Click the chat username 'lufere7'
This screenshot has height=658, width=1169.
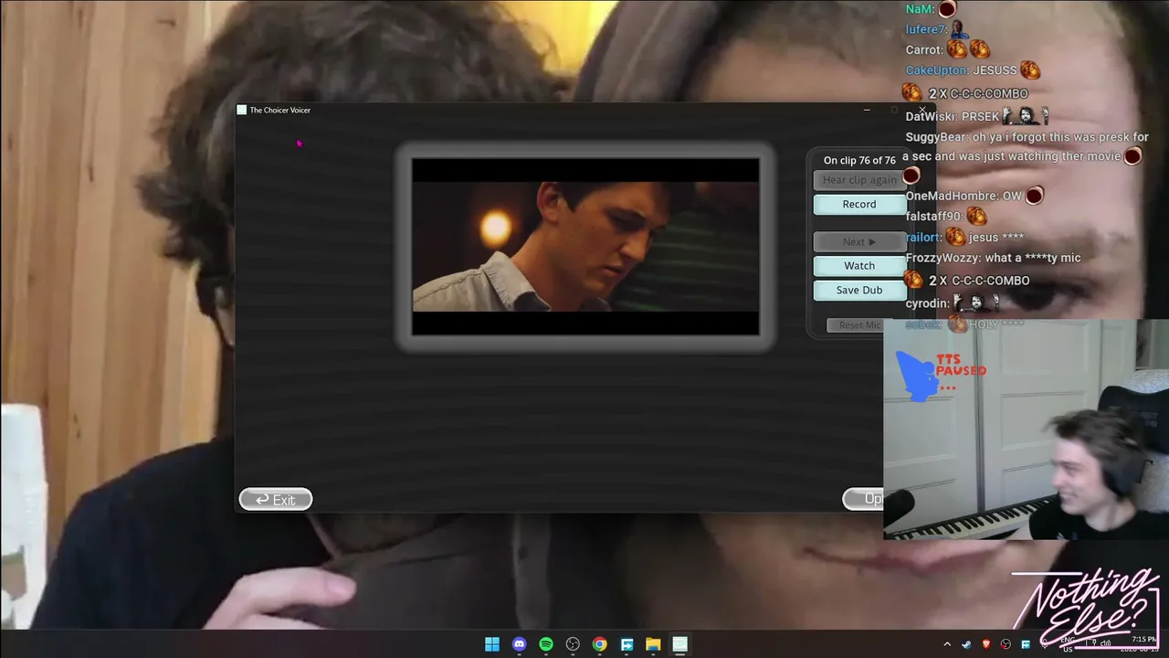click(x=924, y=29)
